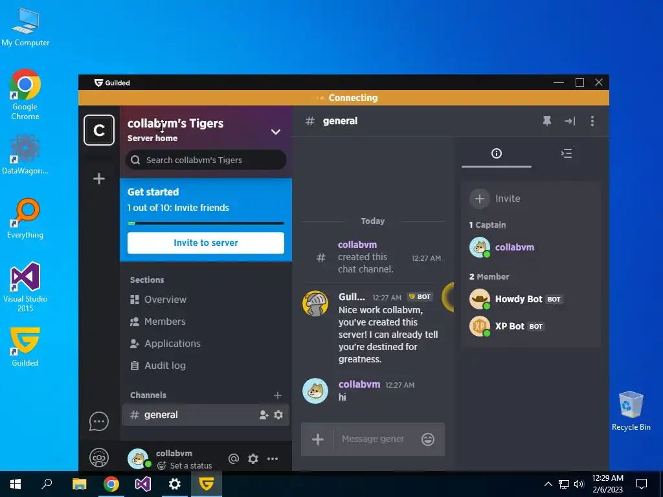The width and height of the screenshot is (663, 497).
Task: Click collabvm username on hi message
Action: pos(359,384)
